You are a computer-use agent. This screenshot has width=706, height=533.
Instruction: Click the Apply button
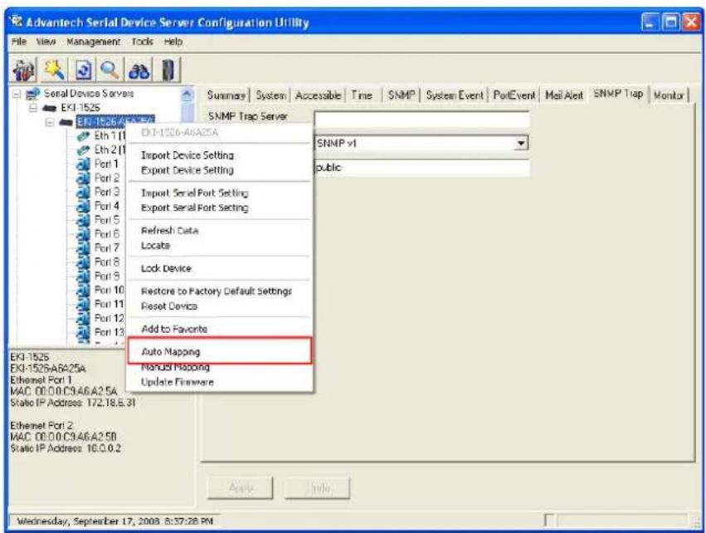pos(241,487)
